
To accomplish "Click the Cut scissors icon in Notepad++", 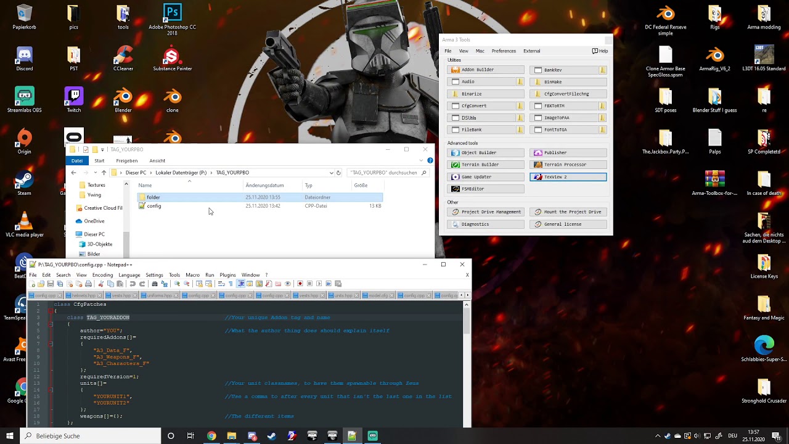I will [101, 284].
